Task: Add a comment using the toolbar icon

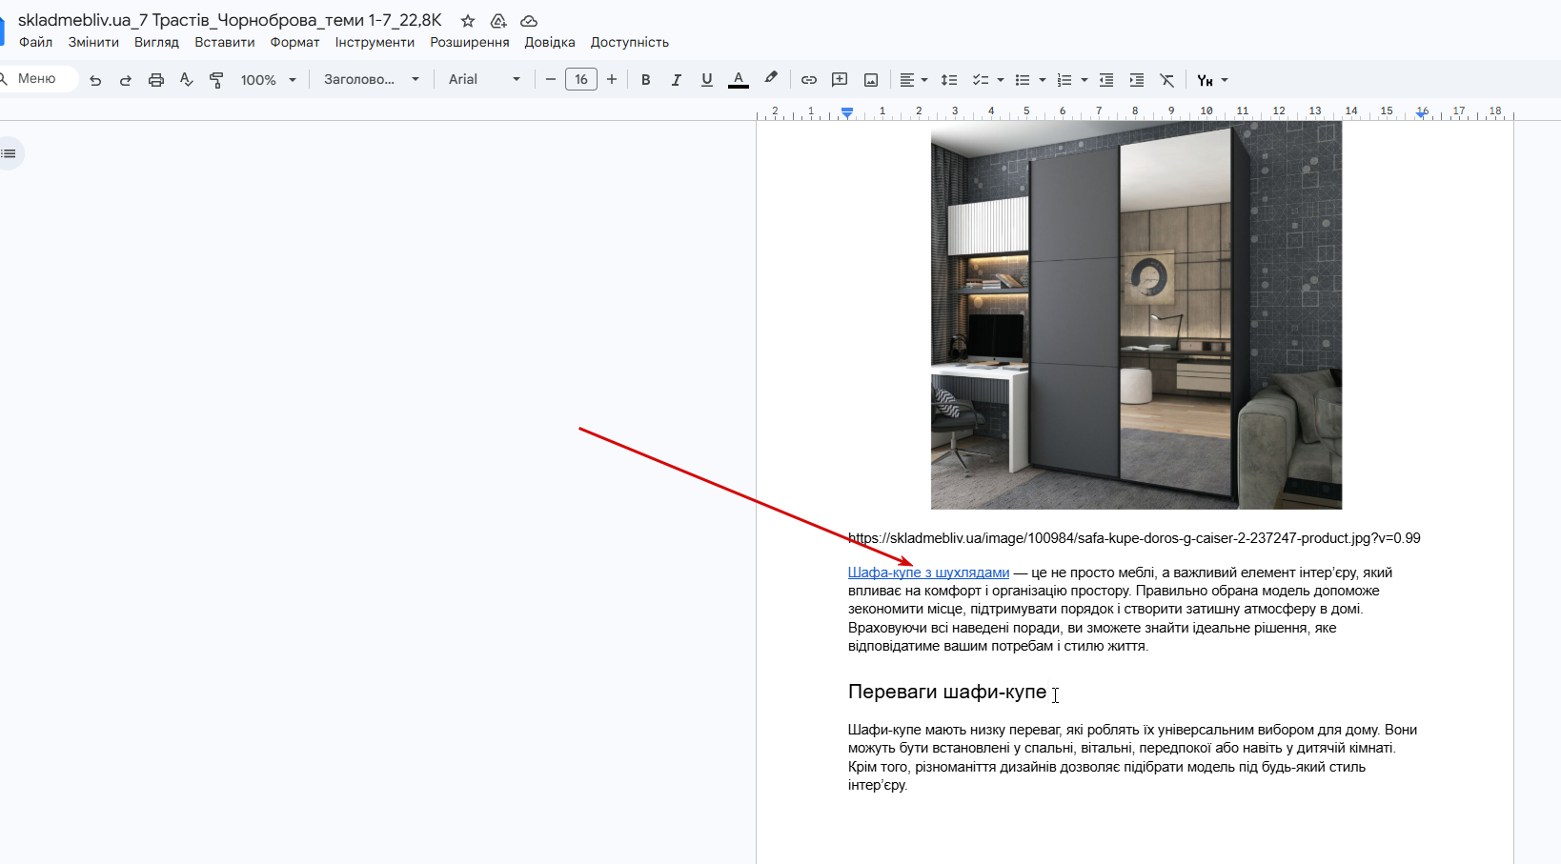Action: 840,80
